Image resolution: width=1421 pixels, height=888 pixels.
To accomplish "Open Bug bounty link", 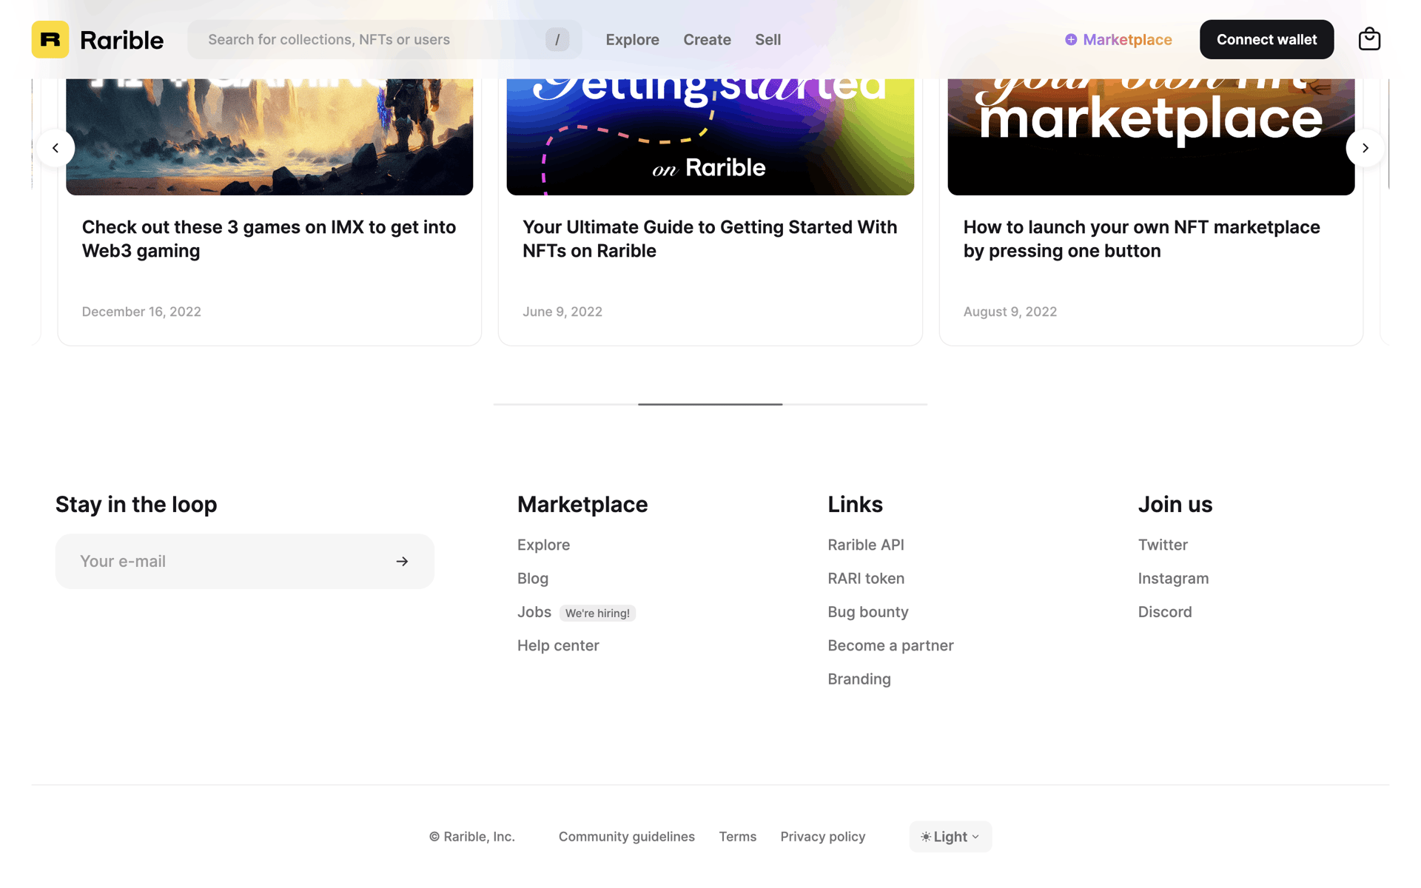I will [x=868, y=612].
